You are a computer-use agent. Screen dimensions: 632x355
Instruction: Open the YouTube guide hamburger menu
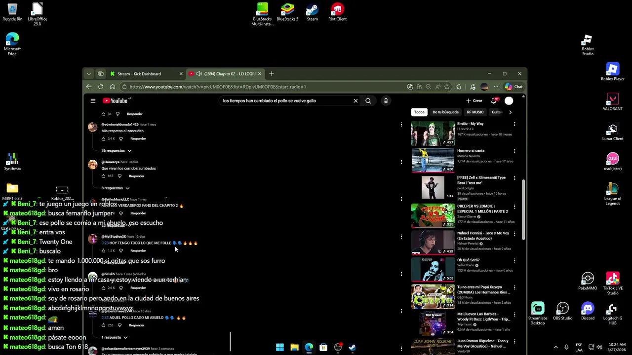93,101
